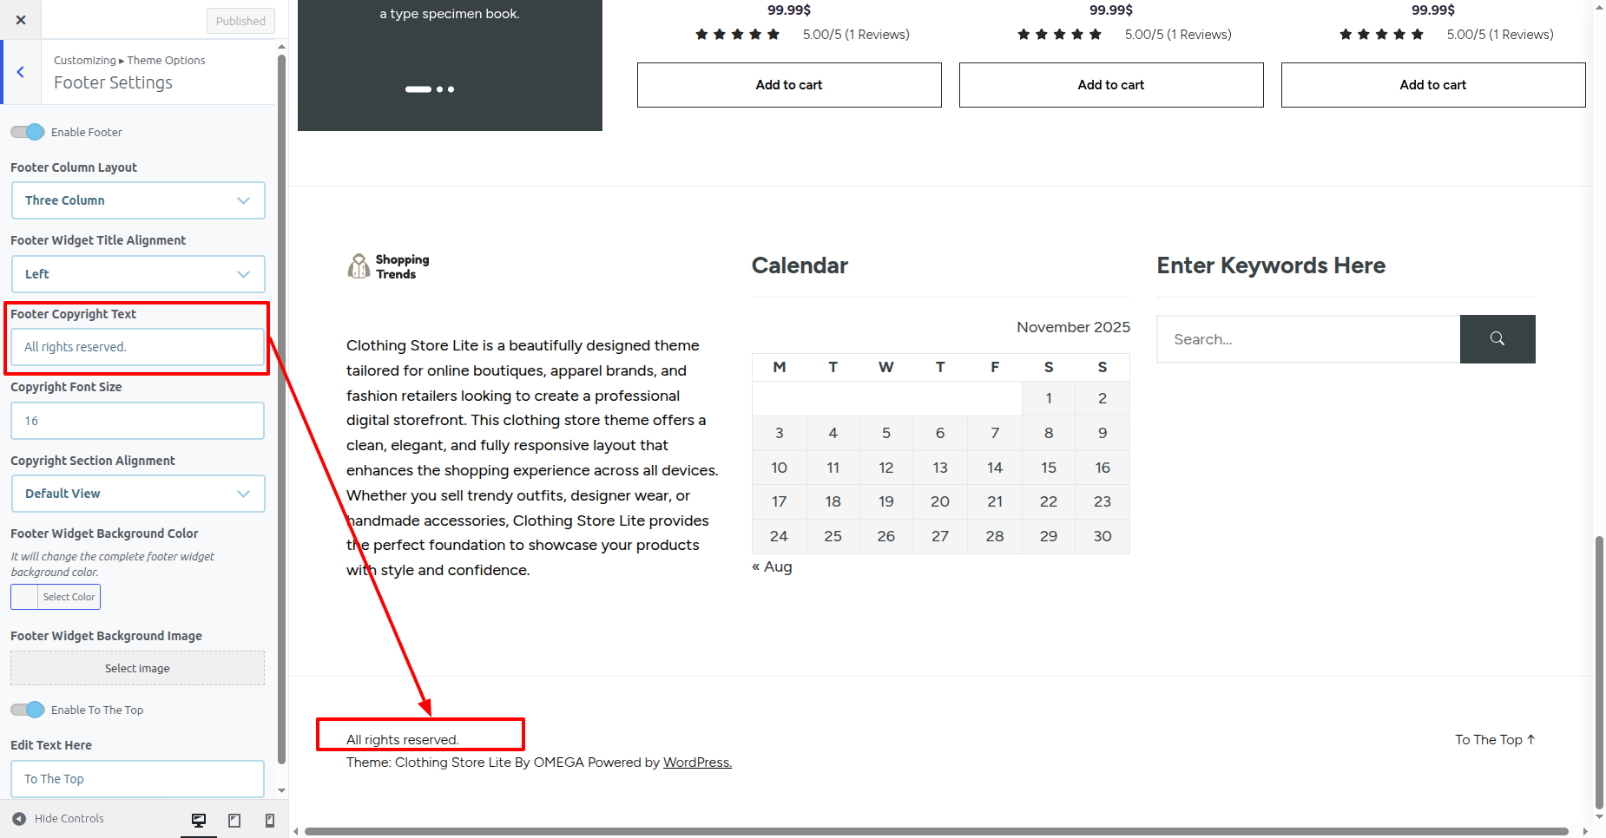
Task: Switch to mobile preview device icon
Action: [x=270, y=820]
